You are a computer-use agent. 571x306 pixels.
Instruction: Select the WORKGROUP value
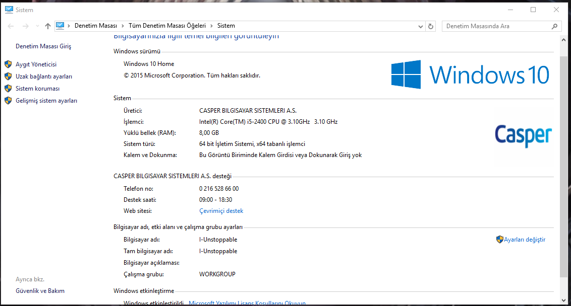[217, 274]
